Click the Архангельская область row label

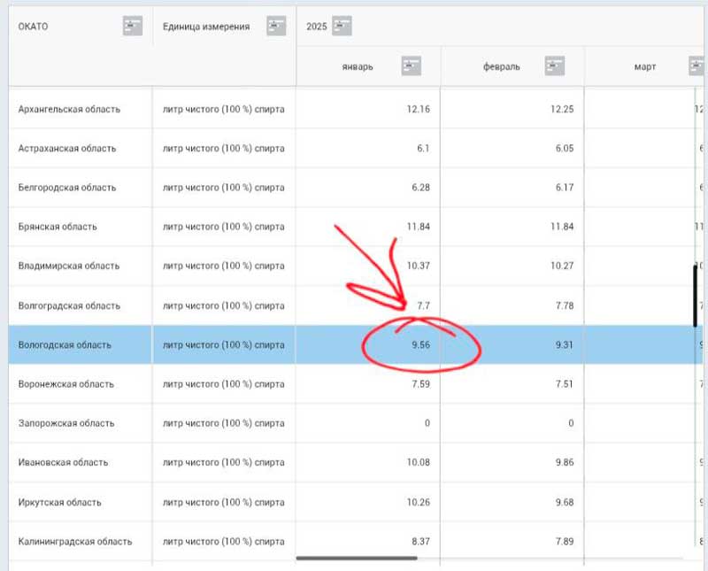(x=69, y=109)
